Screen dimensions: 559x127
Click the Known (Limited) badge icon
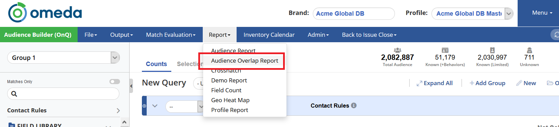(x=492, y=50)
